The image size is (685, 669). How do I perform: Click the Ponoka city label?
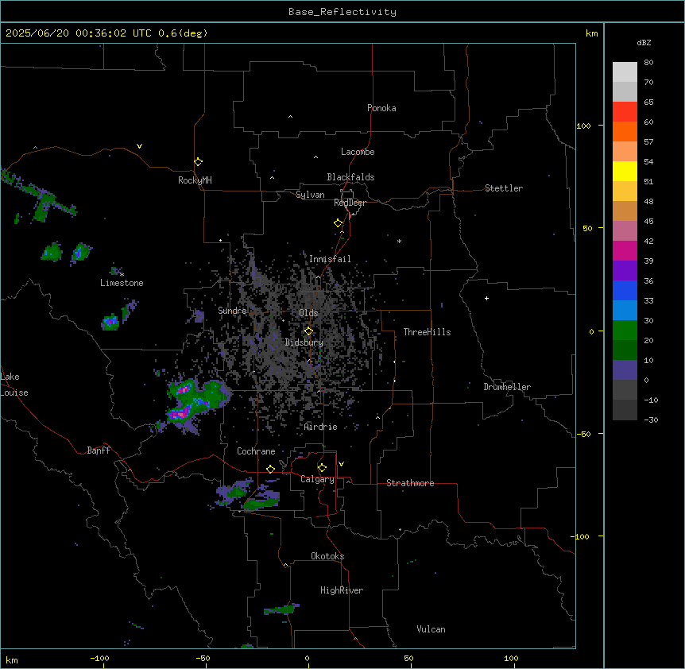(381, 108)
